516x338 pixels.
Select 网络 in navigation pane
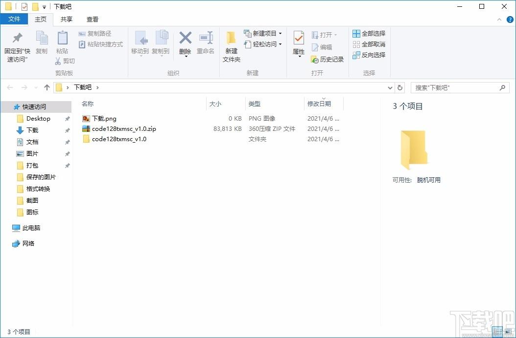(28, 243)
